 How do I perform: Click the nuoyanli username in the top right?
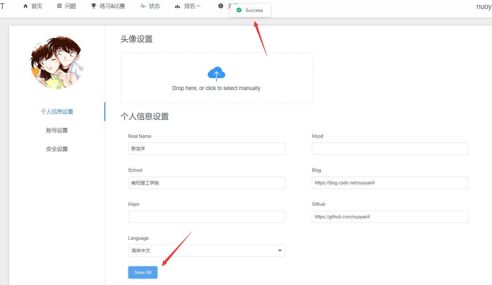click(484, 6)
